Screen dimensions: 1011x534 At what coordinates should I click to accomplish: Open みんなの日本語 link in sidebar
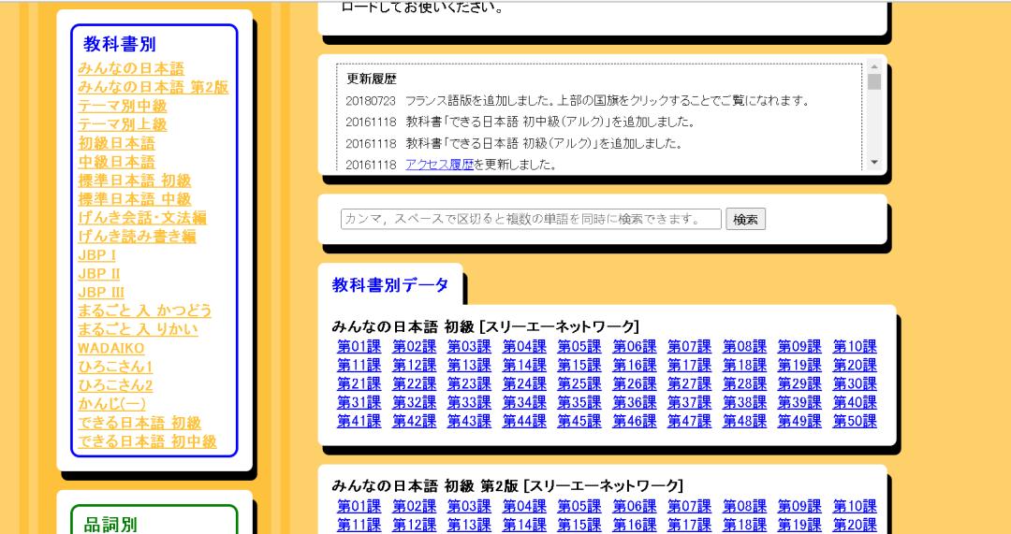(x=131, y=69)
